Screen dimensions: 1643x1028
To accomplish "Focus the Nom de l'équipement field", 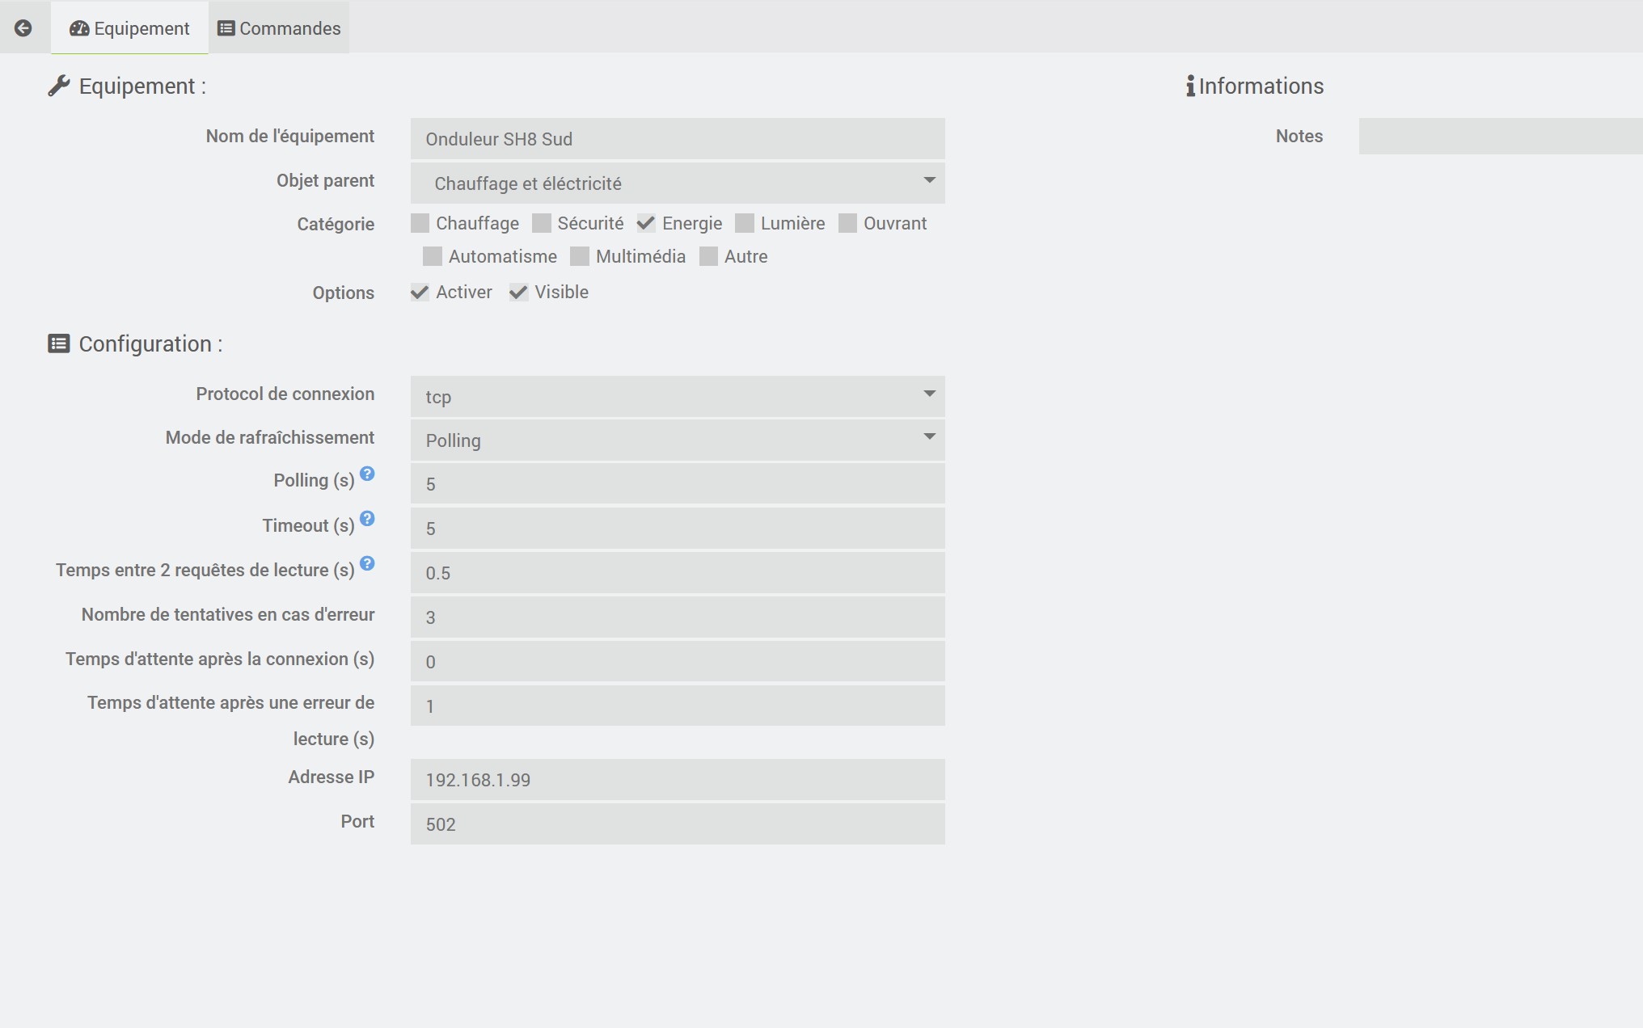I will pos(677,139).
